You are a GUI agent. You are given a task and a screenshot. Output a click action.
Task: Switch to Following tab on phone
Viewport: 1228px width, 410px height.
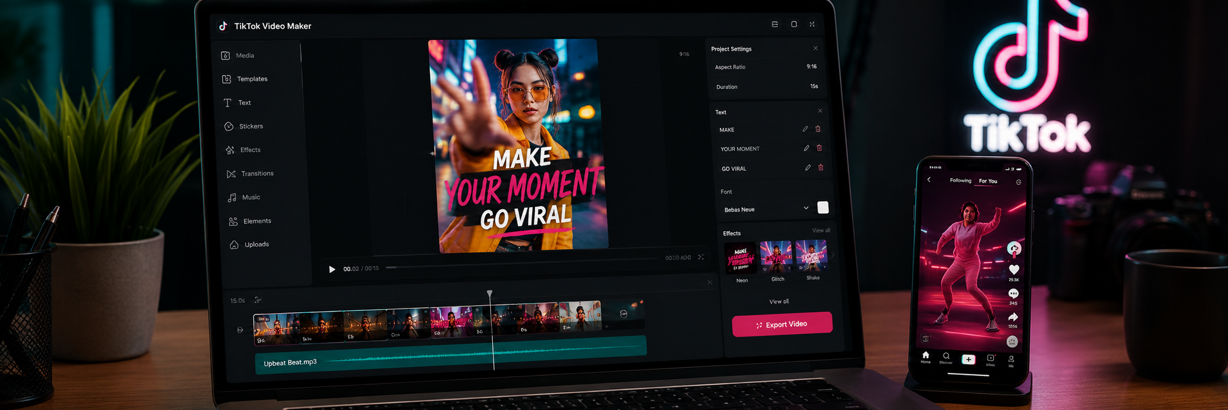pyautogui.click(x=960, y=180)
